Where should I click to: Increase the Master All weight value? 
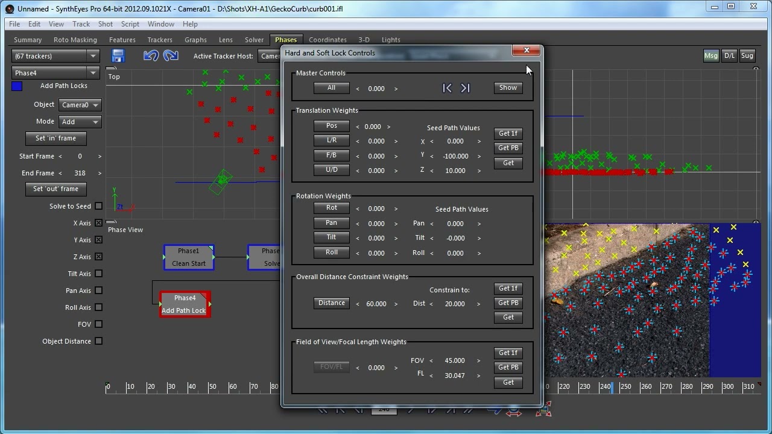click(396, 89)
